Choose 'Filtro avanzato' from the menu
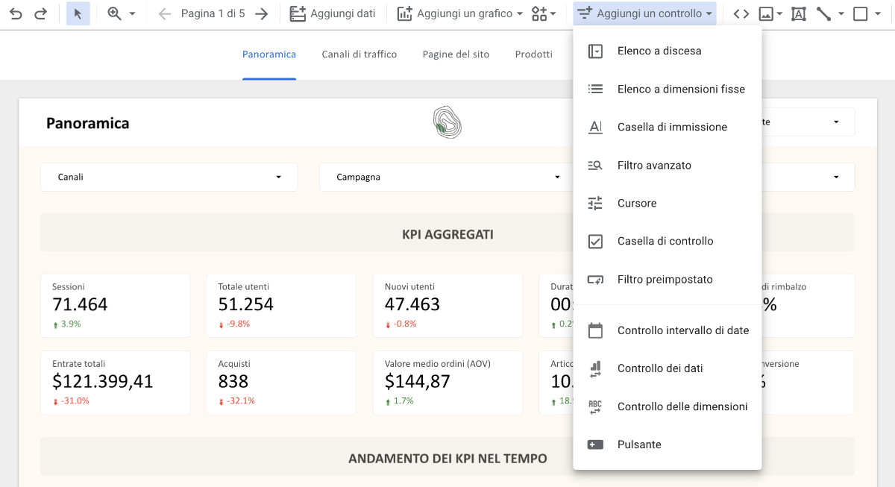The height and width of the screenshot is (487, 895). 668,166
